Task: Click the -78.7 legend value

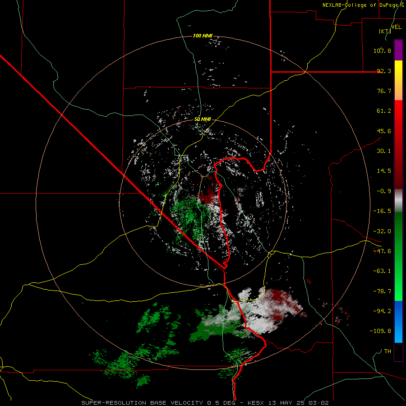Action: click(x=382, y=291)
